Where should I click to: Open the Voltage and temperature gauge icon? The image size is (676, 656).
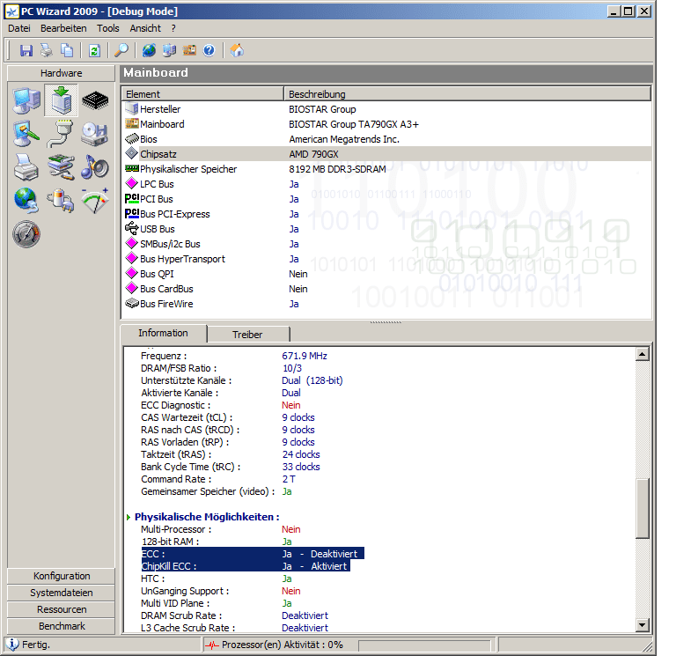[x=95, y=201]
